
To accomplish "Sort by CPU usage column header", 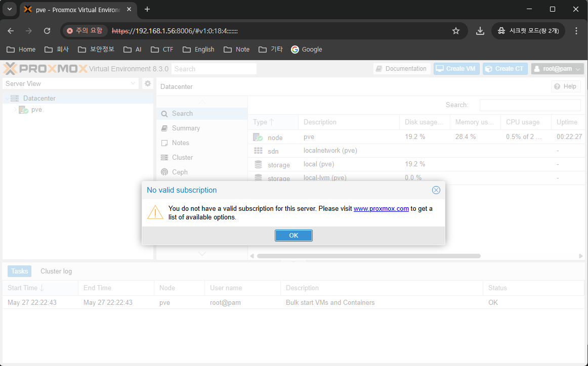I will point(526,122).
